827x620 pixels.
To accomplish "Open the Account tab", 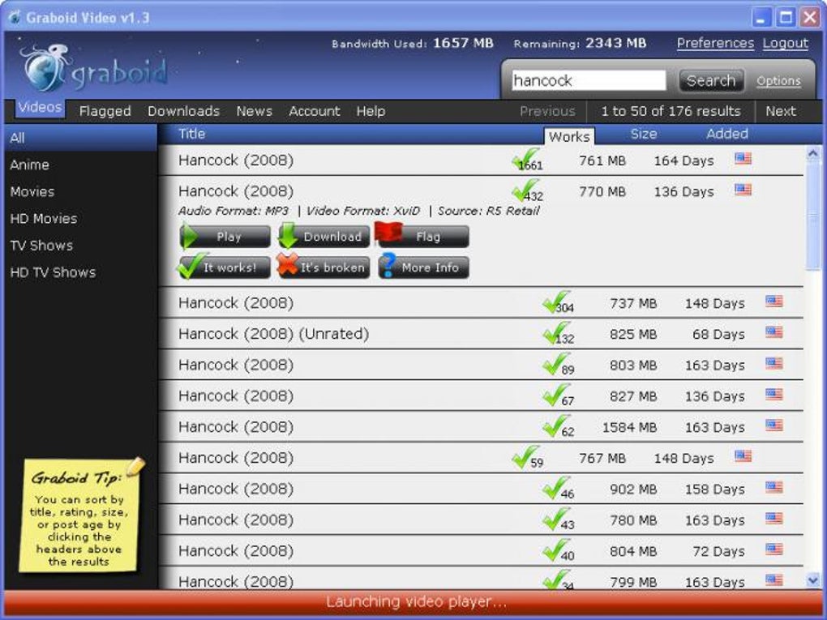I will click(315, 111).
